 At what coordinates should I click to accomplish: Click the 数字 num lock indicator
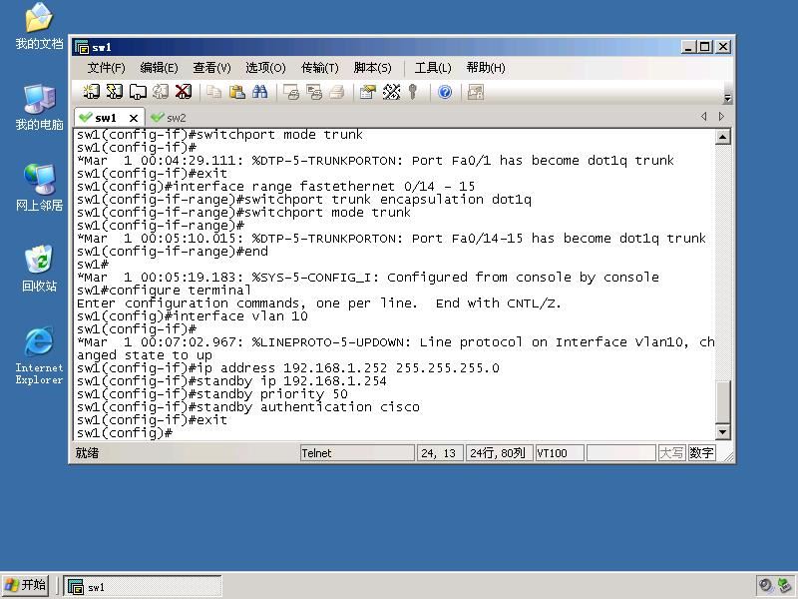click(702, 453)
